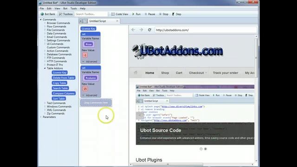This screenshot has width=297, height=167.
Task: Click the horizontal scrollbar of the web page
Action: point(168,164)
